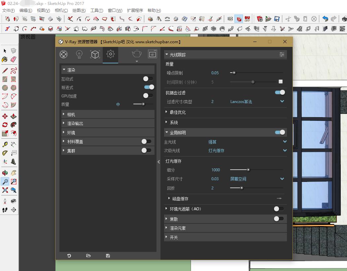This screenshot has width=347, height=271.
Task: Show the V-Ray frame buffer window
Action: (153, 54)
